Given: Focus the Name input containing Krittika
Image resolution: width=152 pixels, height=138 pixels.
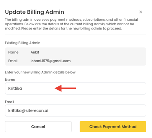Looking at the screenshot, I should [75, 89].
